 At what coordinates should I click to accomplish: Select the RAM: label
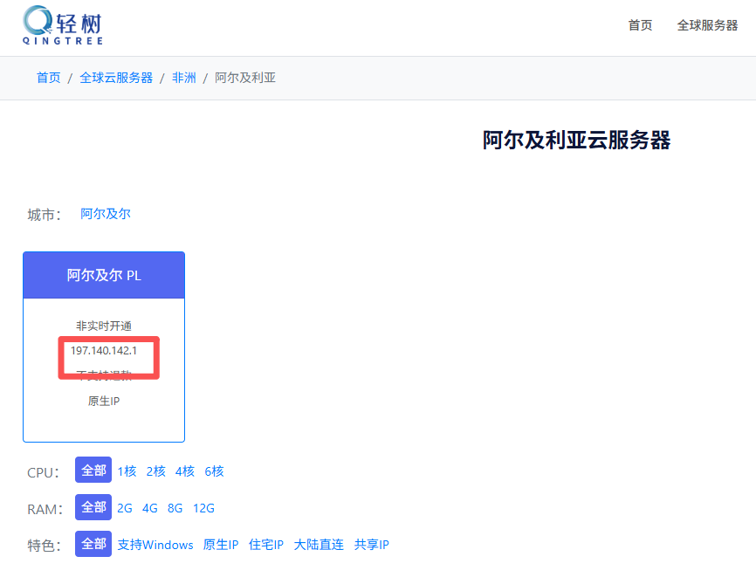pyautogui.click(x=45, y=509)
